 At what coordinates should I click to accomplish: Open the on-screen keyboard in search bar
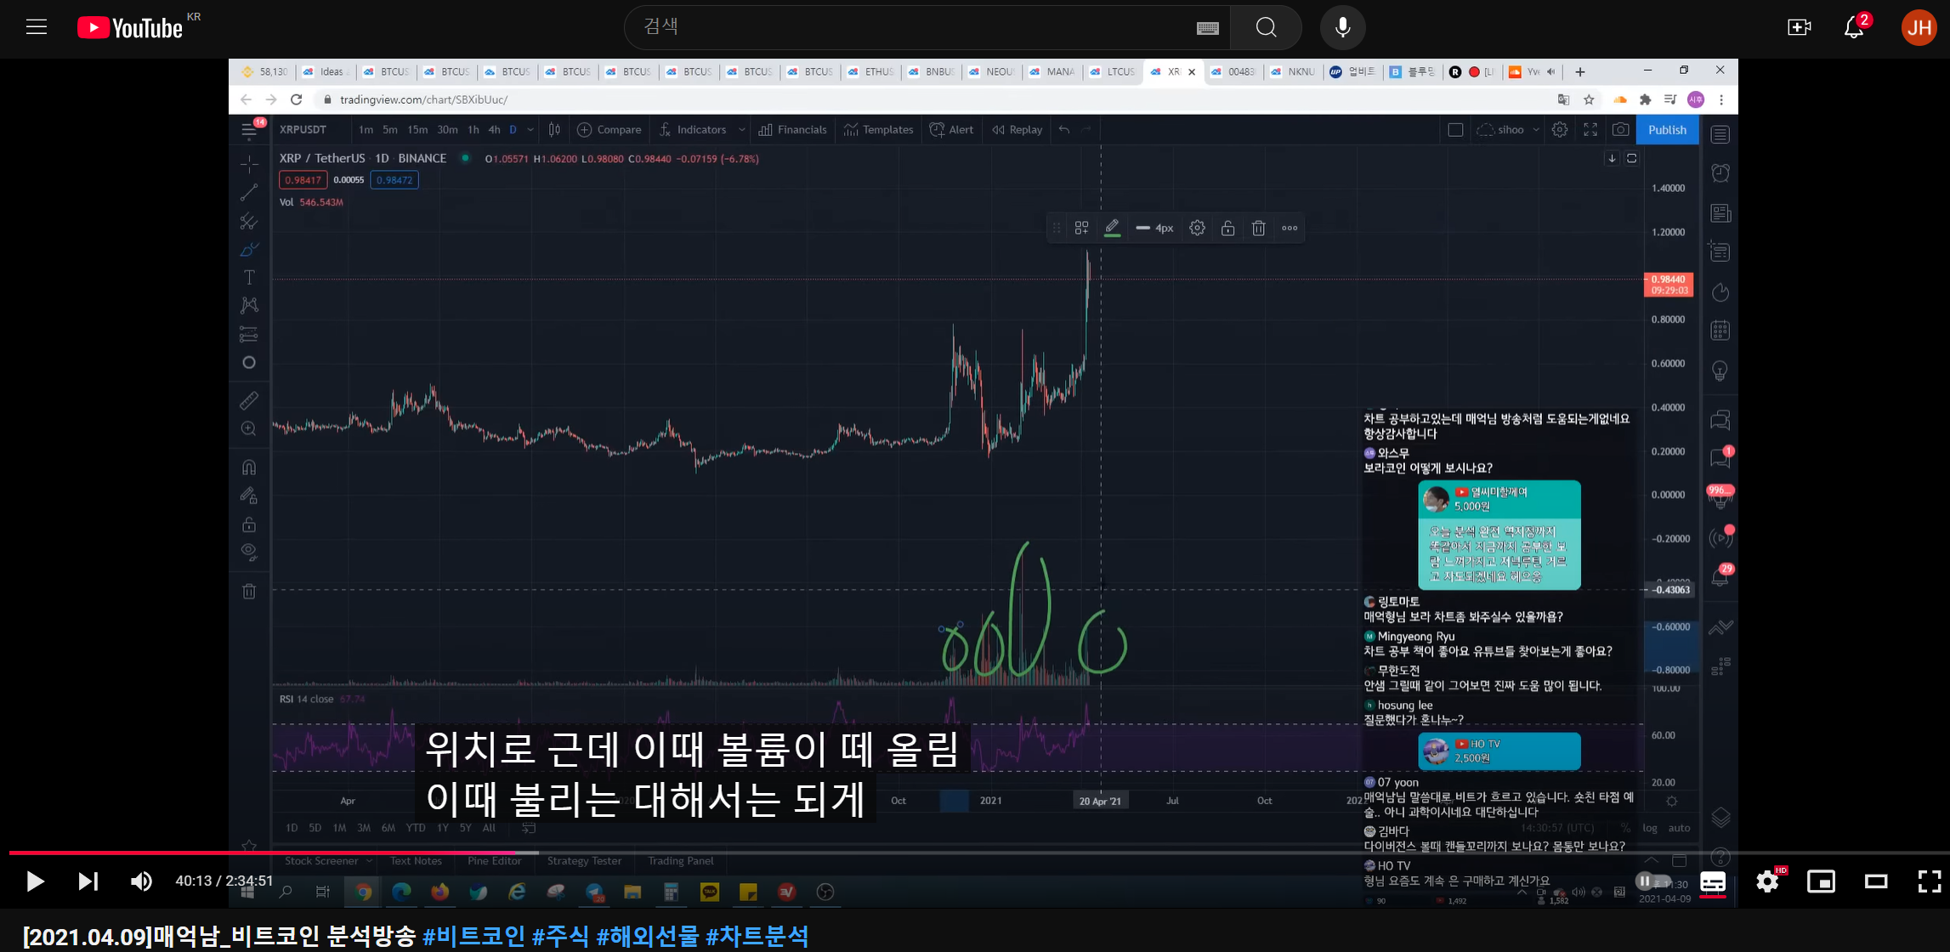(x=1207, y=28)
